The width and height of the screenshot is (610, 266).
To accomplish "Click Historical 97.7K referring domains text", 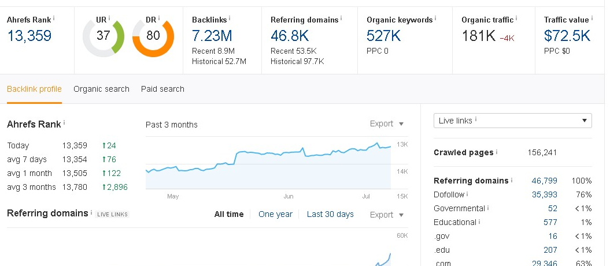I will 297,61.
